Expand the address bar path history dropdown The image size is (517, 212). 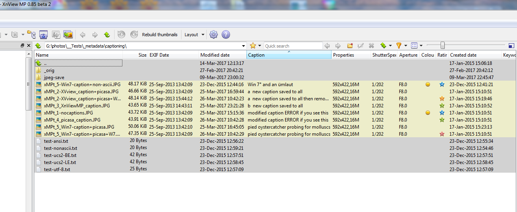[x=244, y=46]
